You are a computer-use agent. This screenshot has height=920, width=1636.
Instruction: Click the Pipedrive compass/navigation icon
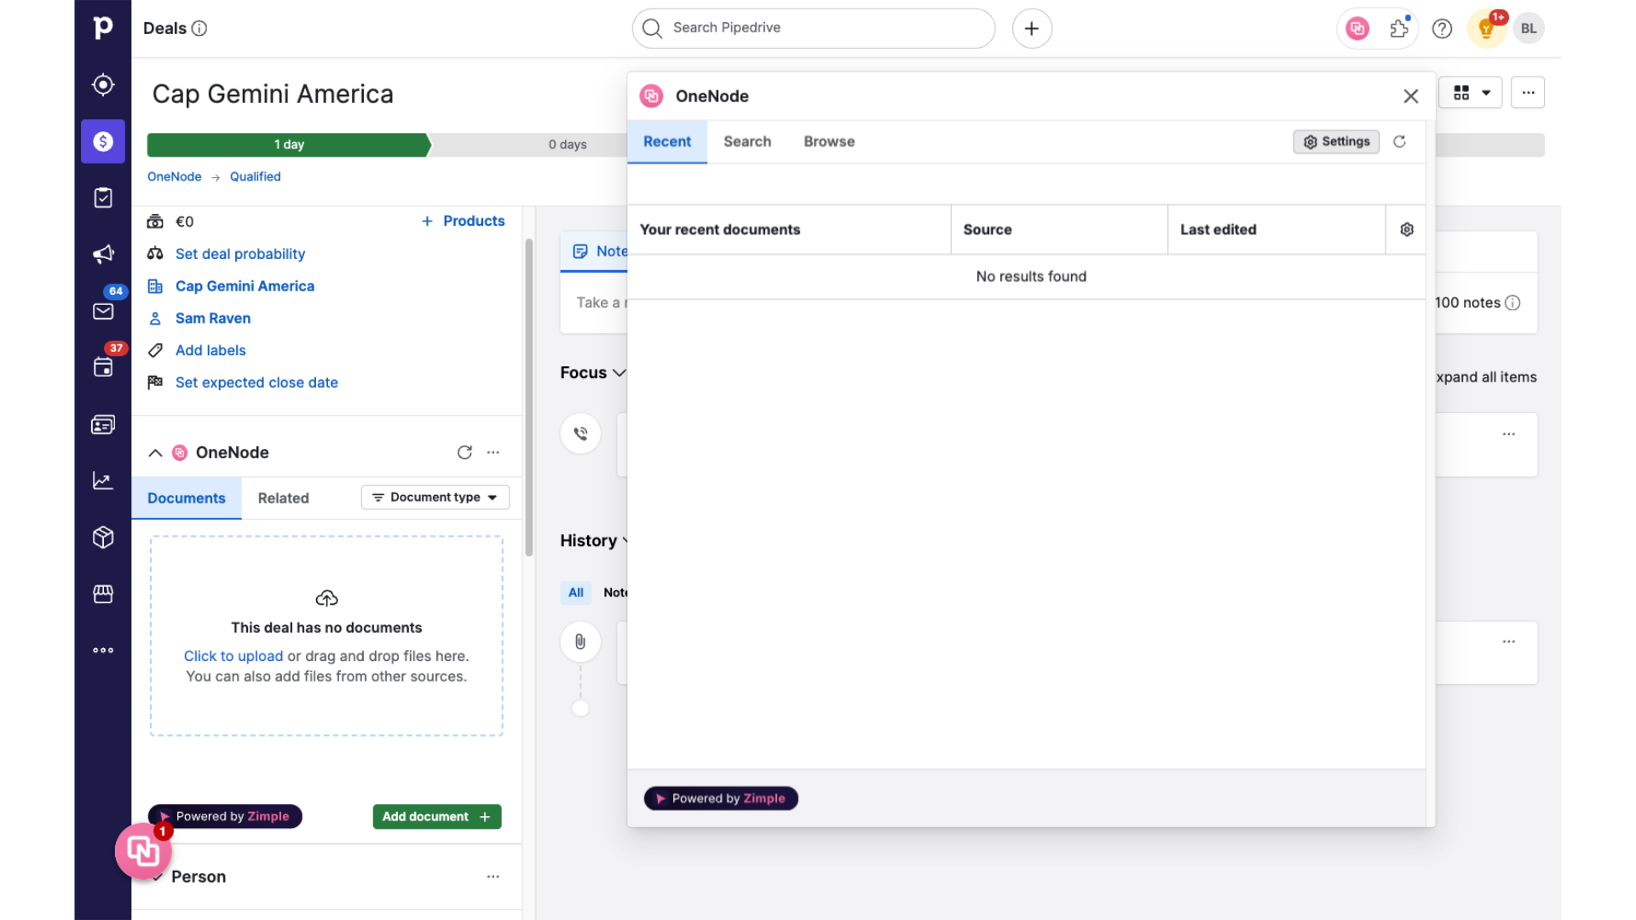pos(103,84)
